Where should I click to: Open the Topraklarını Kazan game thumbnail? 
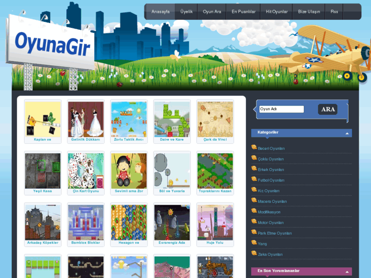(215, 171)
